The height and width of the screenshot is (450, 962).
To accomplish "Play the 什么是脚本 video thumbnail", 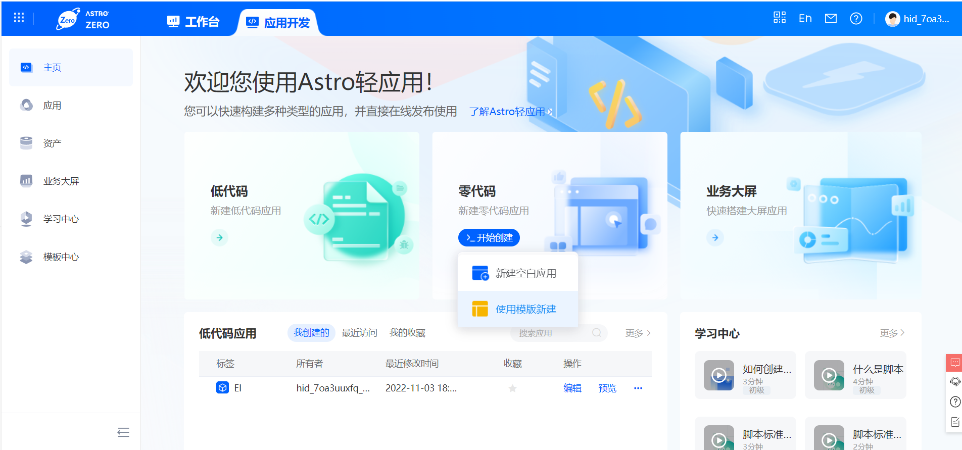I will tap(829, 375).
